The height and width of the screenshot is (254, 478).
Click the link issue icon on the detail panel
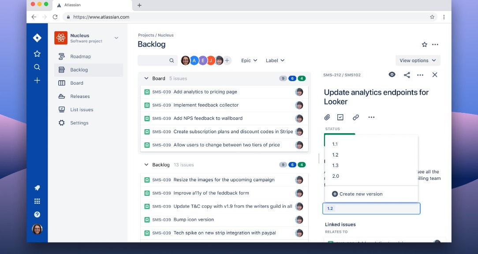[355, 117]
